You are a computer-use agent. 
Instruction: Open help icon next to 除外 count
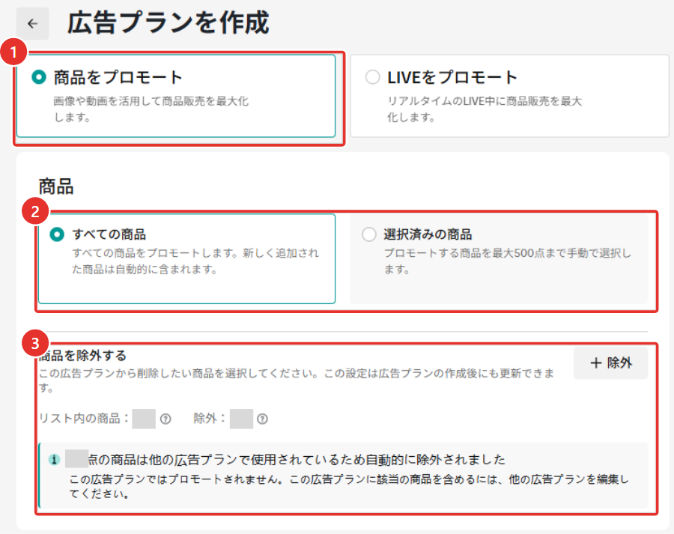(x=262, y=419)
